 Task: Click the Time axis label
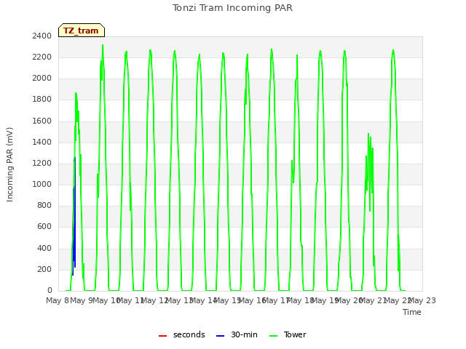pos(412,312)
